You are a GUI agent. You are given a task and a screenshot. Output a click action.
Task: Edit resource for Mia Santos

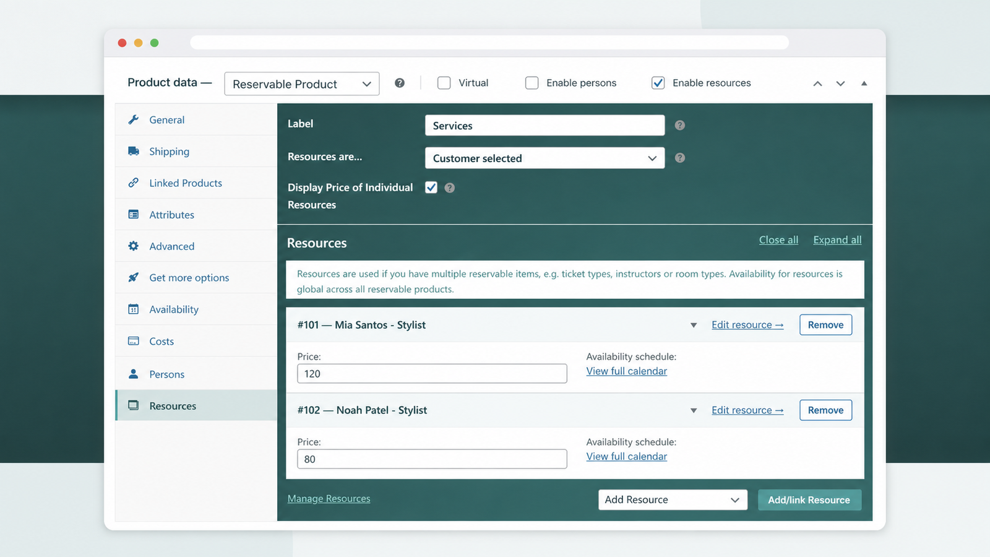(x=747, y=325)
